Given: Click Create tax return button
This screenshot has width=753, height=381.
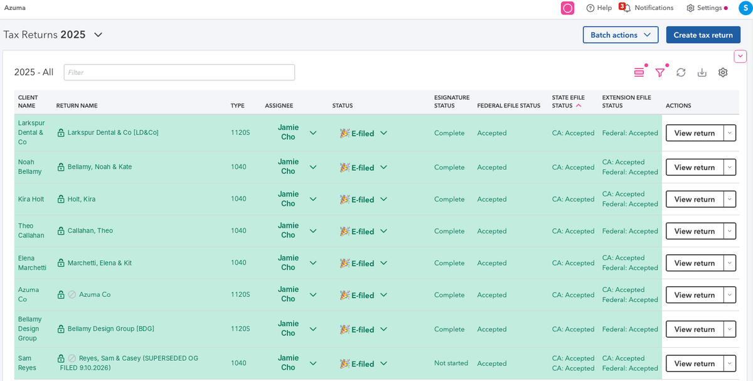Looking at the screenshot, I should [703, 35].
